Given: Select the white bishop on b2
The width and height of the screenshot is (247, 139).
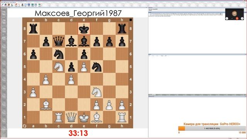Looking at the screenshot, I should [x=46, y=105].
